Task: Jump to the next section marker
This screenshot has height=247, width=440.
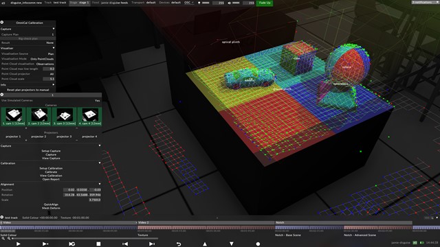Action: tap(152, 244)
